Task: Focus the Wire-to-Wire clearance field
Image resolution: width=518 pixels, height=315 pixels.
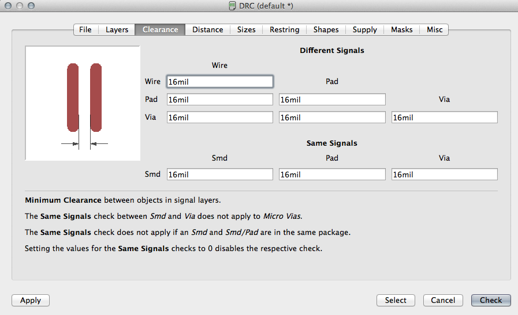Action: point(219,82)
